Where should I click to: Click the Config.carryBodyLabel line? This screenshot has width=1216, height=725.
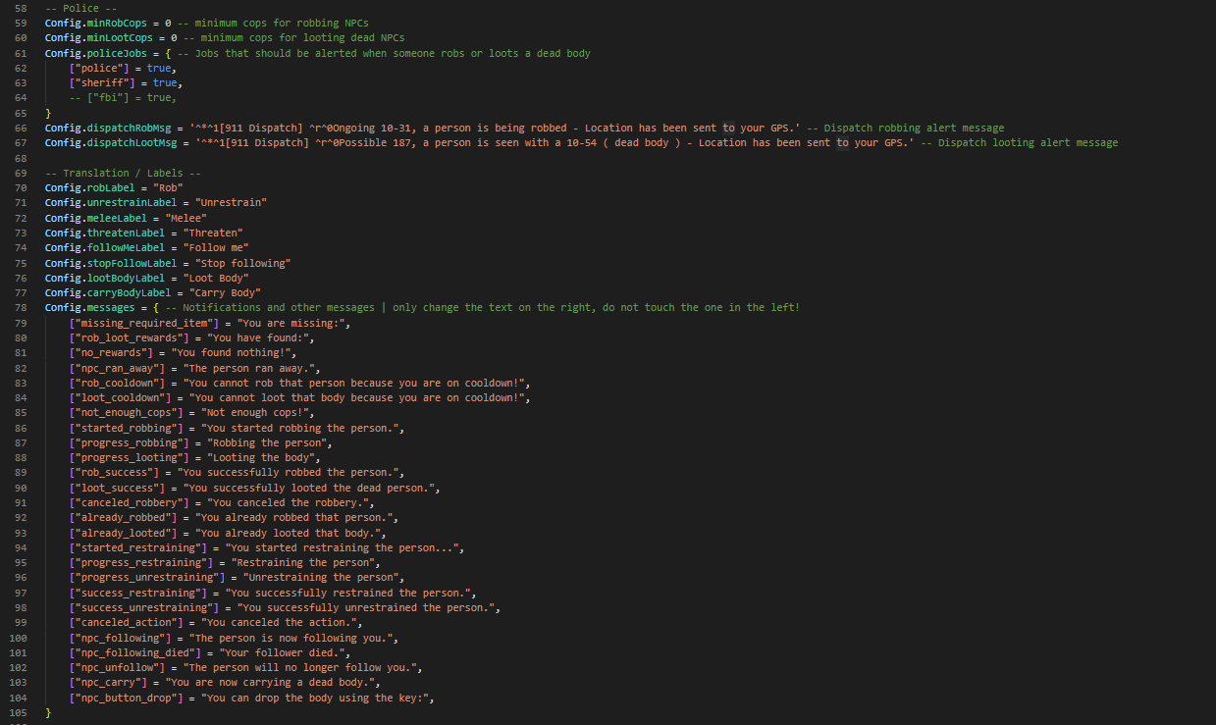(x=153, y=292)
